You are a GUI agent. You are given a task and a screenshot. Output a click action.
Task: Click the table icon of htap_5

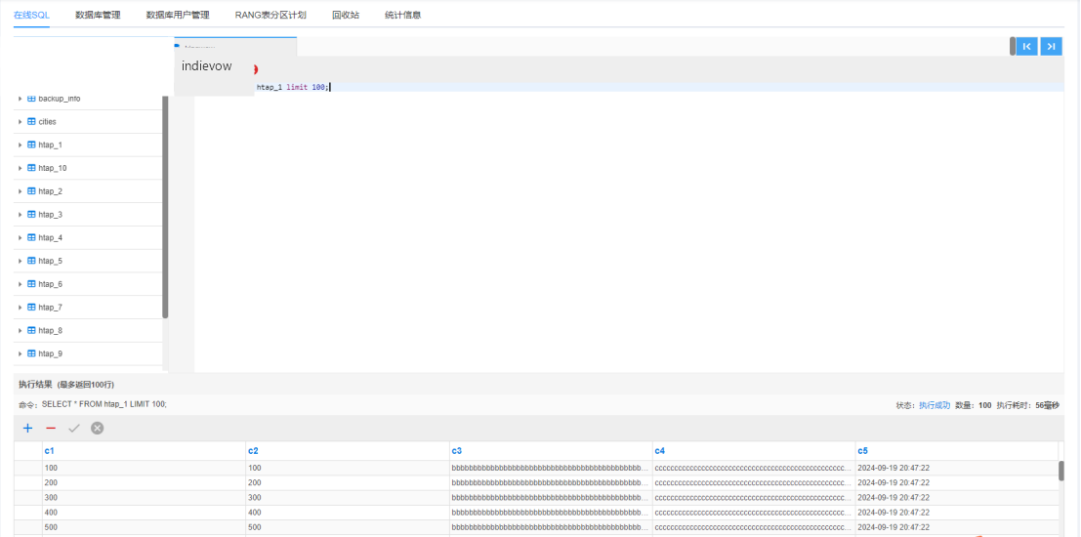[x=31, y=261]
